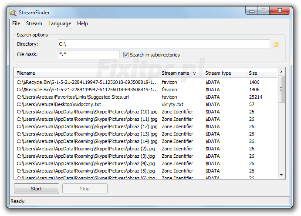Click the scrollbar up arrow in results list
Viewport: 301px width, 216px height.
281,72
